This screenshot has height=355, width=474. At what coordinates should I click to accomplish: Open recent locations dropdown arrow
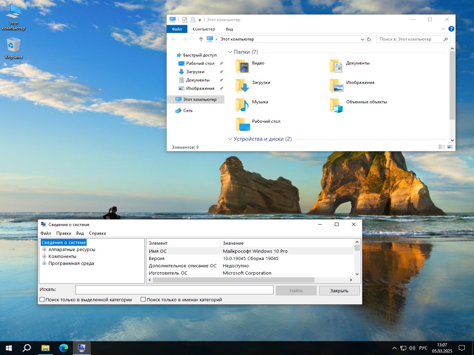click(x=193, y=39)
